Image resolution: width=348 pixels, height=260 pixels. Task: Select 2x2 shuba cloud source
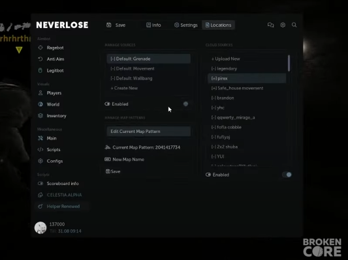pyautogui.click(x=247, y=147)
